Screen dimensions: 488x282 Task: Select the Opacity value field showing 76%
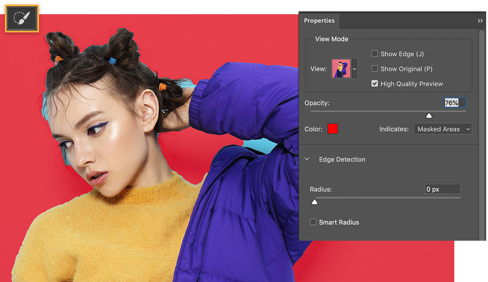pos(454,103)
